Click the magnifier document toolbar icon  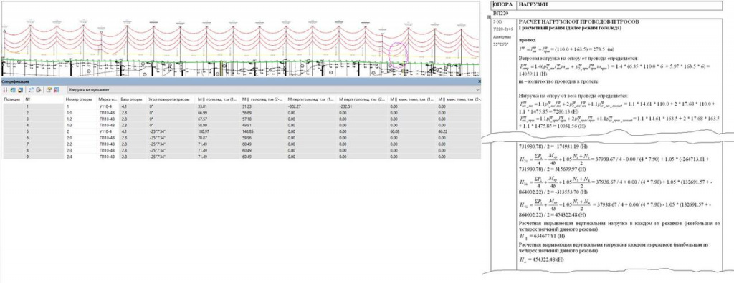click(x=39, y=89)
